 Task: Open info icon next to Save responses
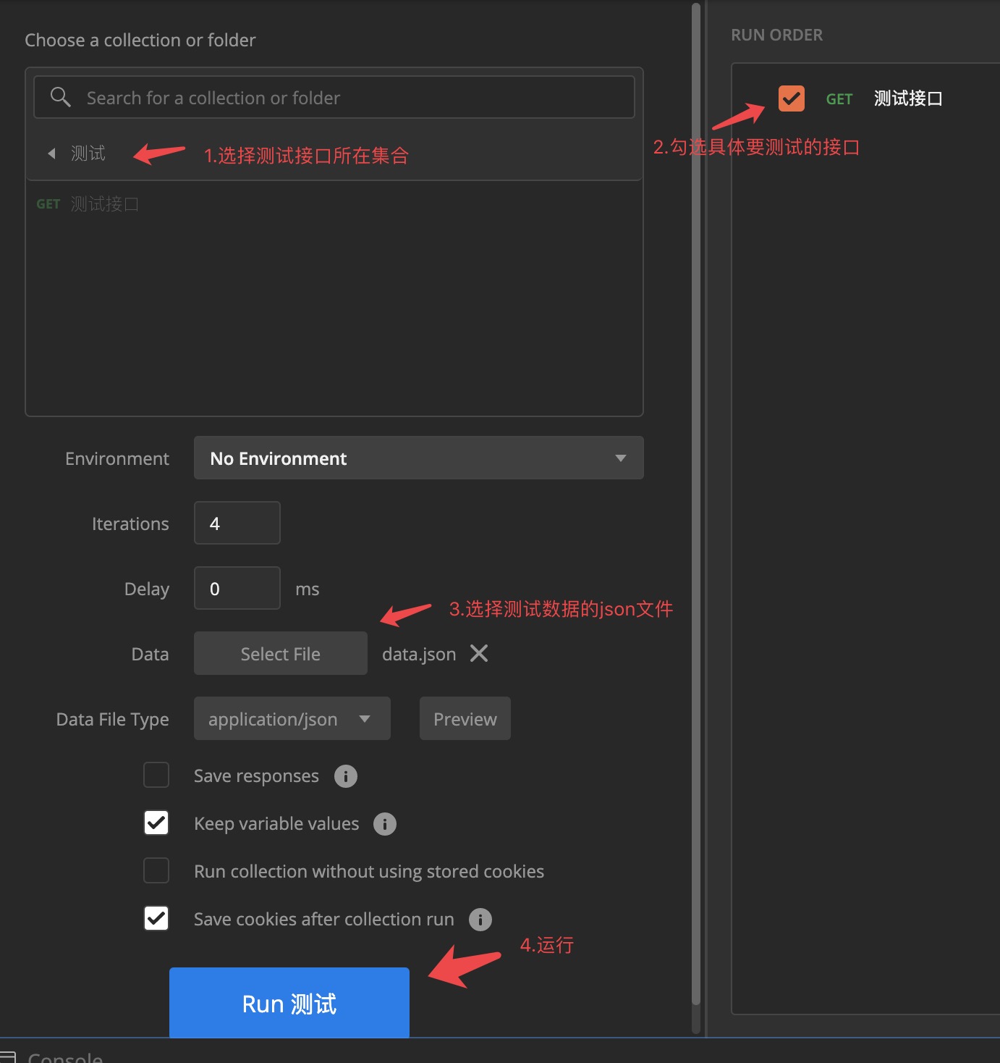(346, 776)
